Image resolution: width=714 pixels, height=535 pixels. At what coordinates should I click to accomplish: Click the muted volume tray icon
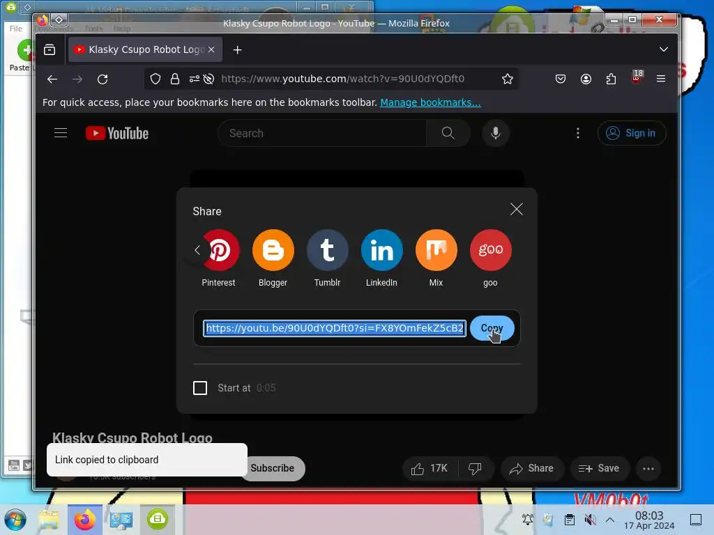[x=590, y=520]
